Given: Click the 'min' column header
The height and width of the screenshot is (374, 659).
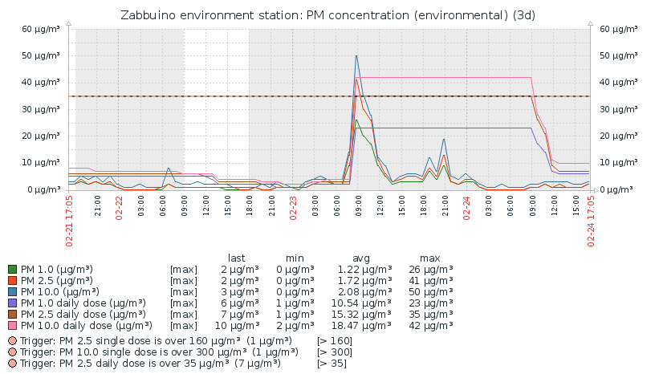Looking at the screenshot, I should (295, 258).
